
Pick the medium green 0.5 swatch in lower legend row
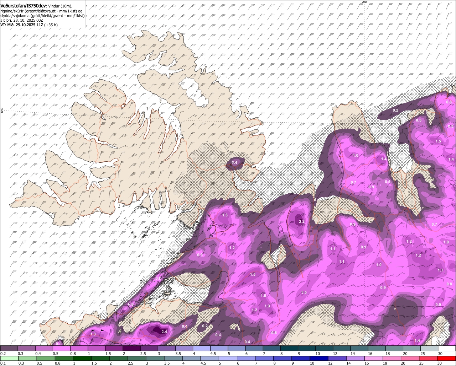pos(46,359)
